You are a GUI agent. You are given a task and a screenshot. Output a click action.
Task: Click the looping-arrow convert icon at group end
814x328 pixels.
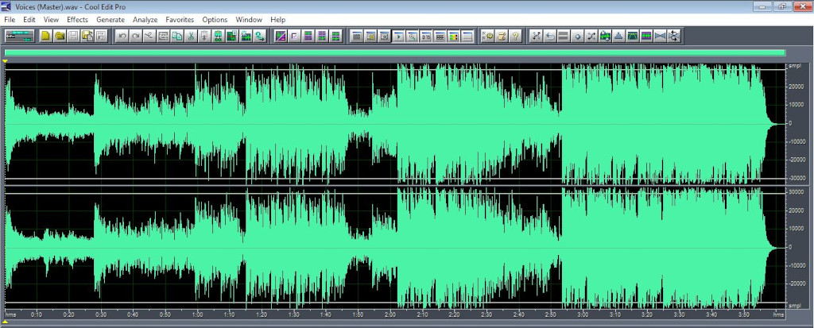(259, 37)
